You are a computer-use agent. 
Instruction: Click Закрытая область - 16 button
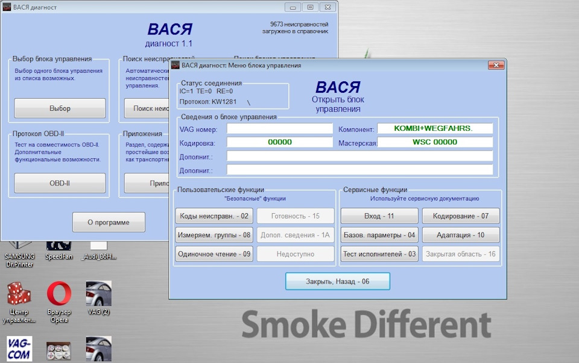461,254
